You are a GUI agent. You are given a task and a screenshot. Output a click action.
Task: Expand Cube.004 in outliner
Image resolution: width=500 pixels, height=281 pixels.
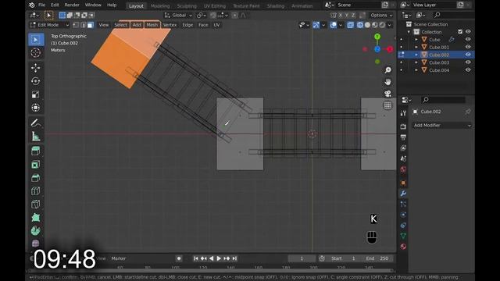416,70
